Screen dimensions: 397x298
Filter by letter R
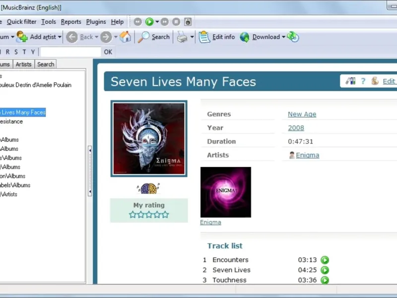point(7,52)
